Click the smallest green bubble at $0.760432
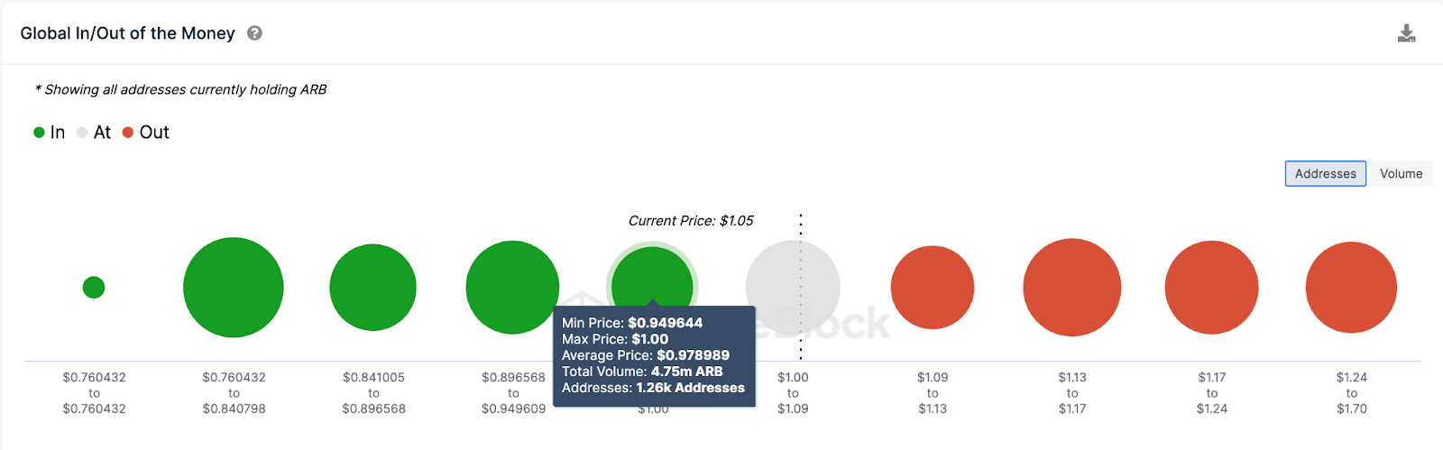1443x450 pixels. (94, 288)
